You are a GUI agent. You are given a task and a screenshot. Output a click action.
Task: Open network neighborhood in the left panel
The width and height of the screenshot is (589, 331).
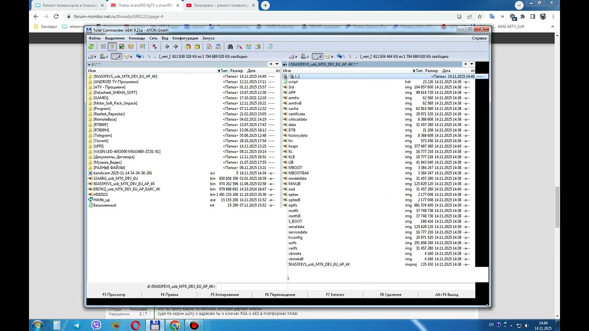click(140, 57)
